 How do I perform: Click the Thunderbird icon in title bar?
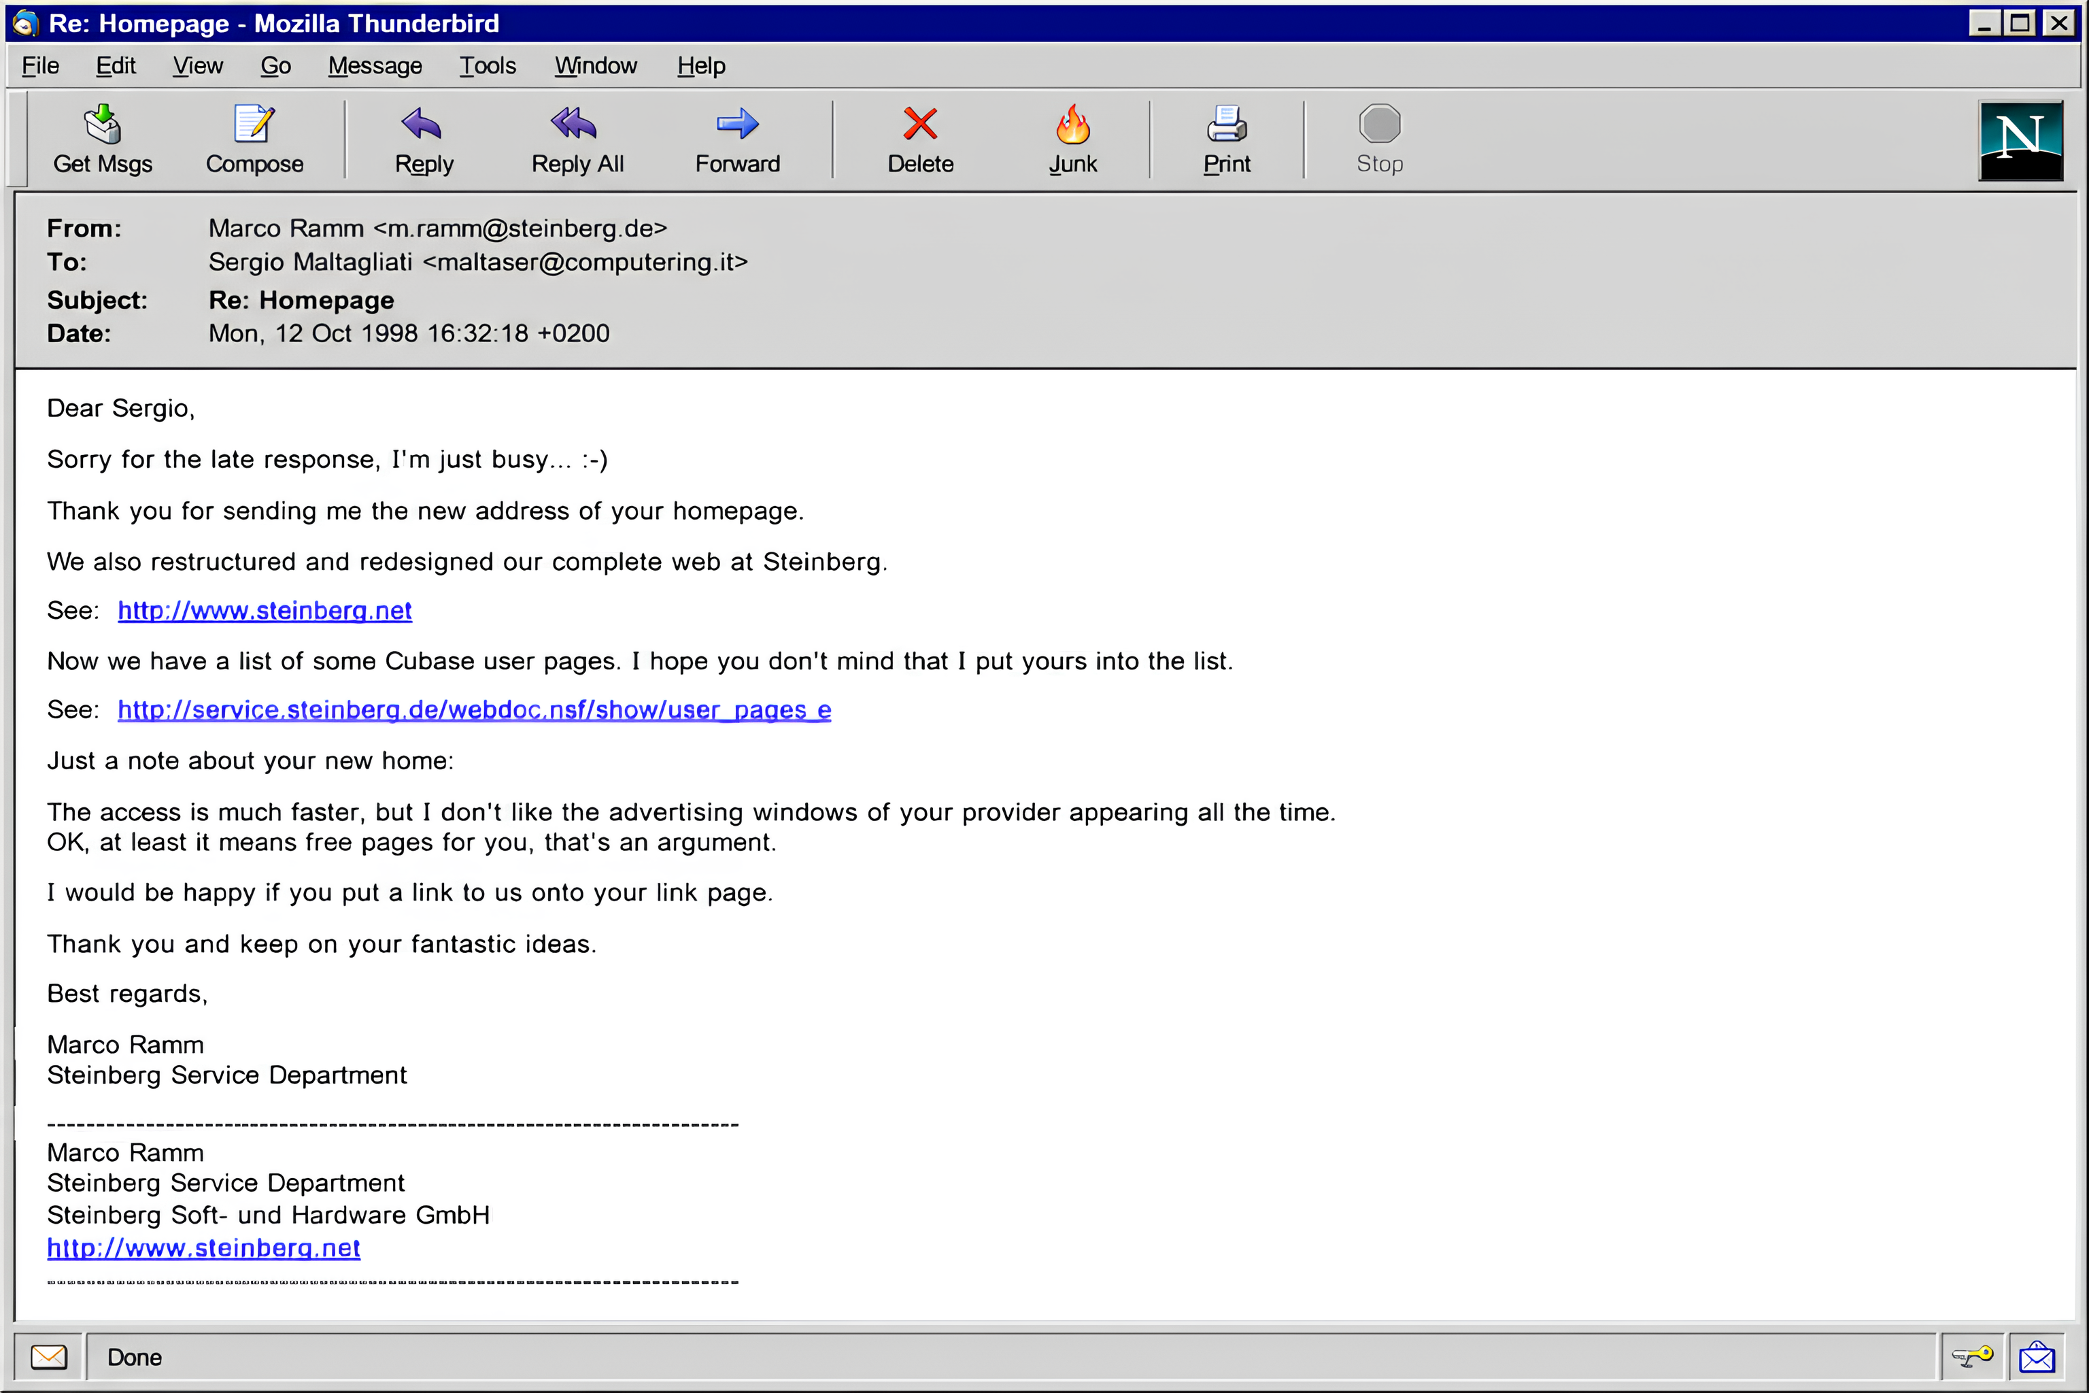(x=25, y=23)
